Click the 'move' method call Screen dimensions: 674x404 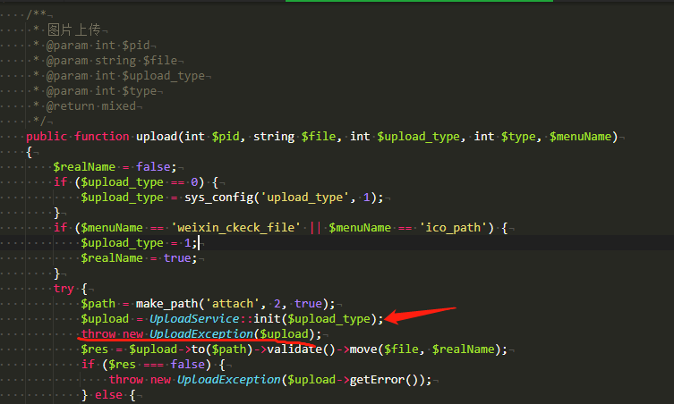[363, 349]
